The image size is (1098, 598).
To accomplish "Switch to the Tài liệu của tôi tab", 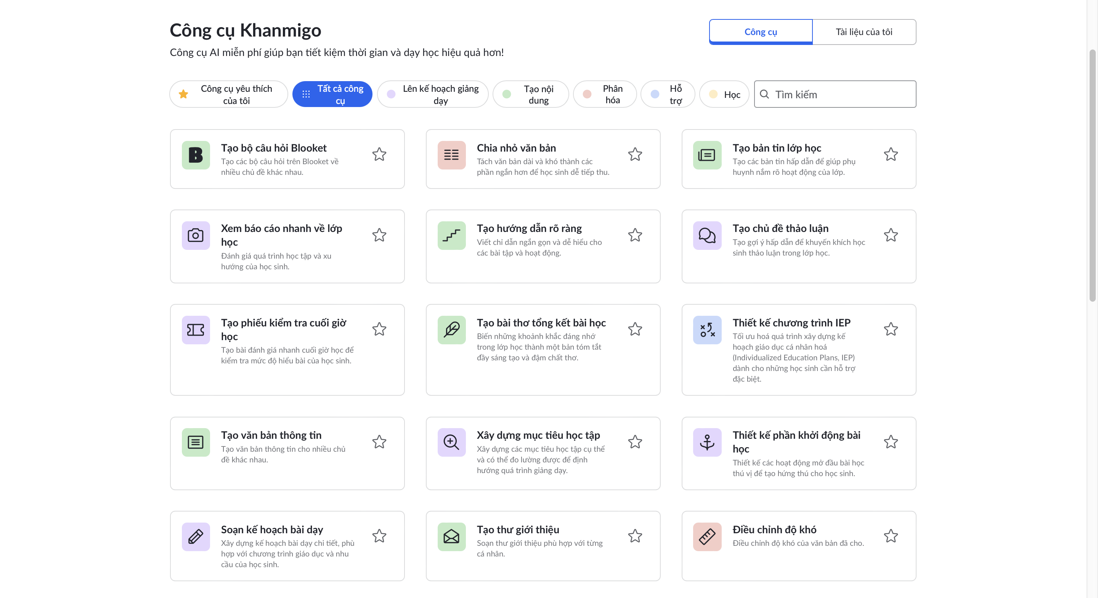I will pos(864,32).
